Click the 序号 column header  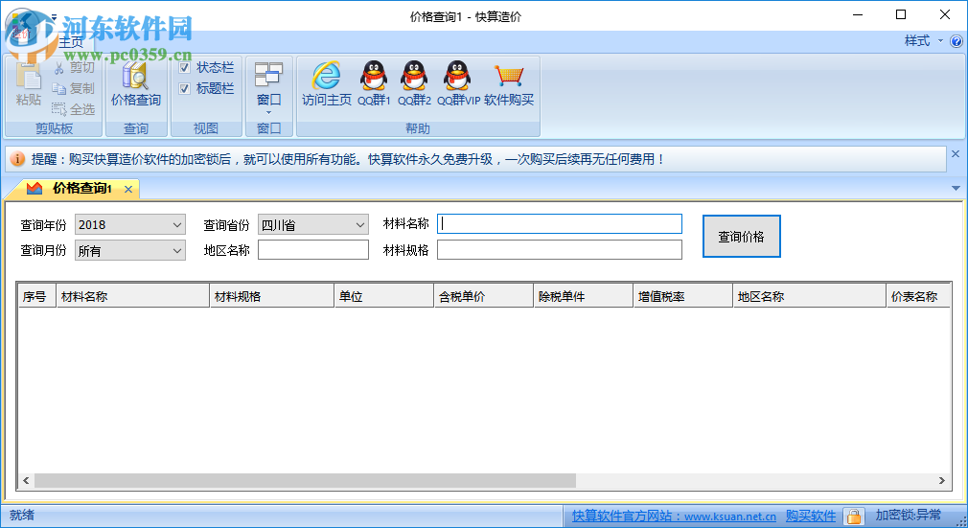tap(37, 296)
